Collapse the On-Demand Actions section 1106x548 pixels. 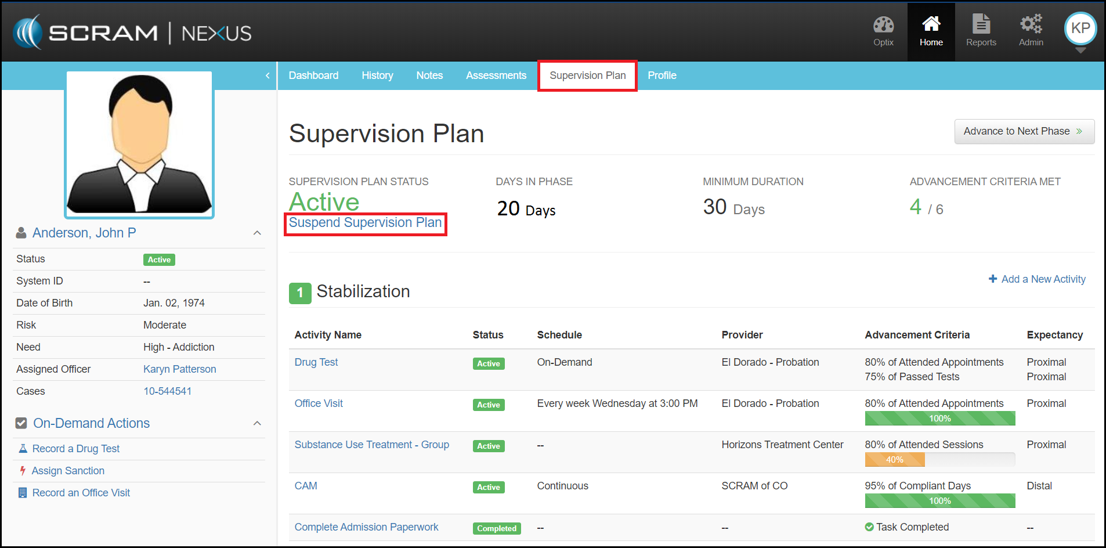(257, 423)
